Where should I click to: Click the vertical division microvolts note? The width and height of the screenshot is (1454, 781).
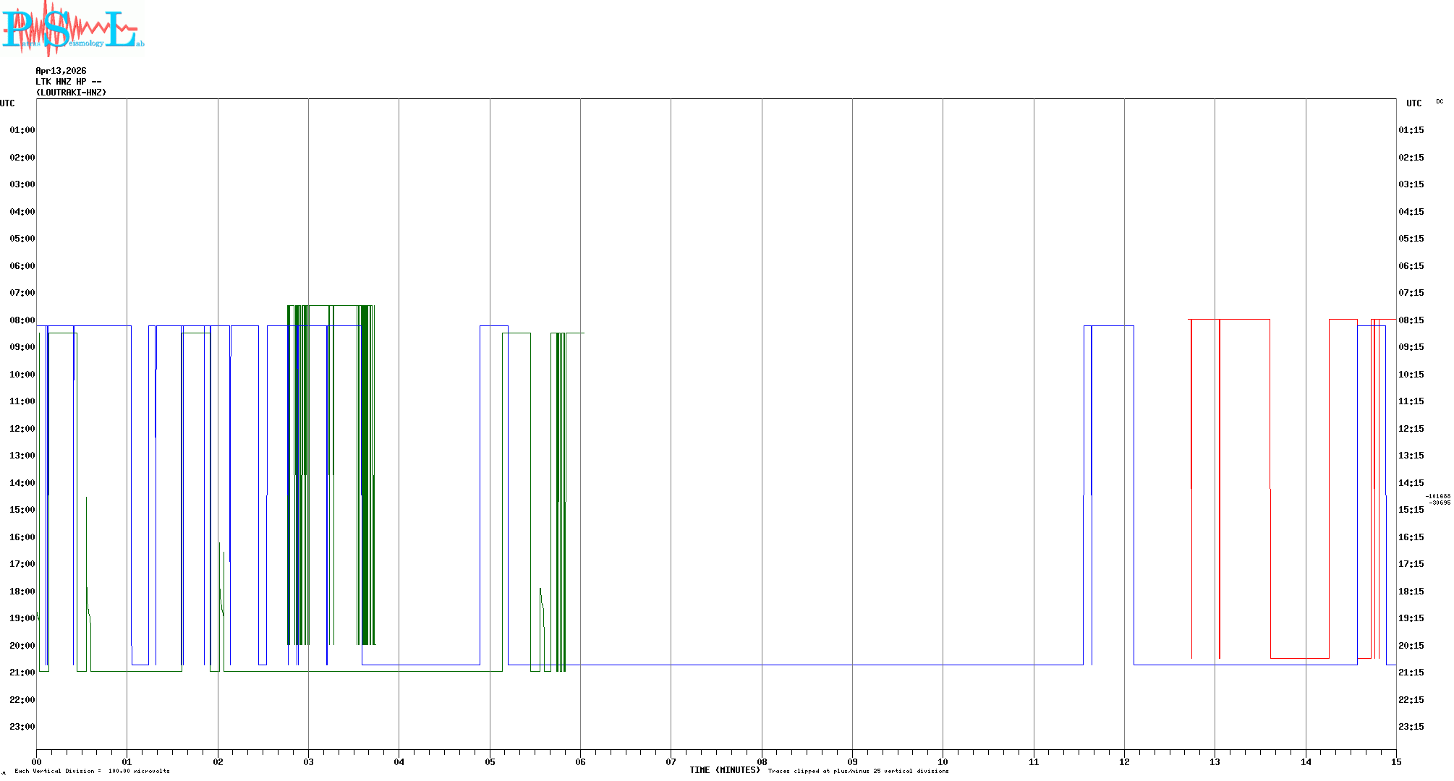pyautogui.click(x=92, y=771)
